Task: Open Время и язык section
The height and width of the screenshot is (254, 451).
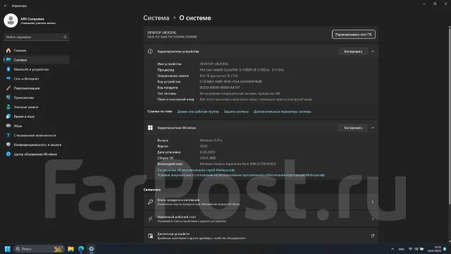Action: 37,116
